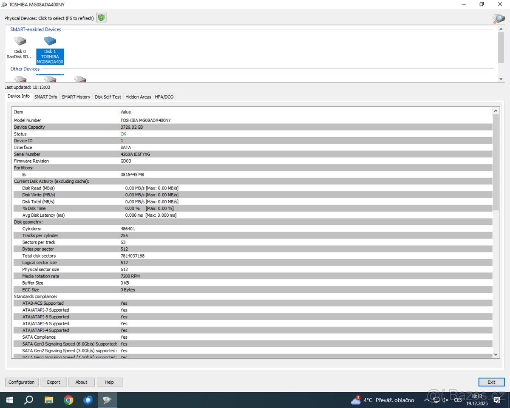
Task: Click the magnifier disk icon at top right
Action: click(499, 18)
